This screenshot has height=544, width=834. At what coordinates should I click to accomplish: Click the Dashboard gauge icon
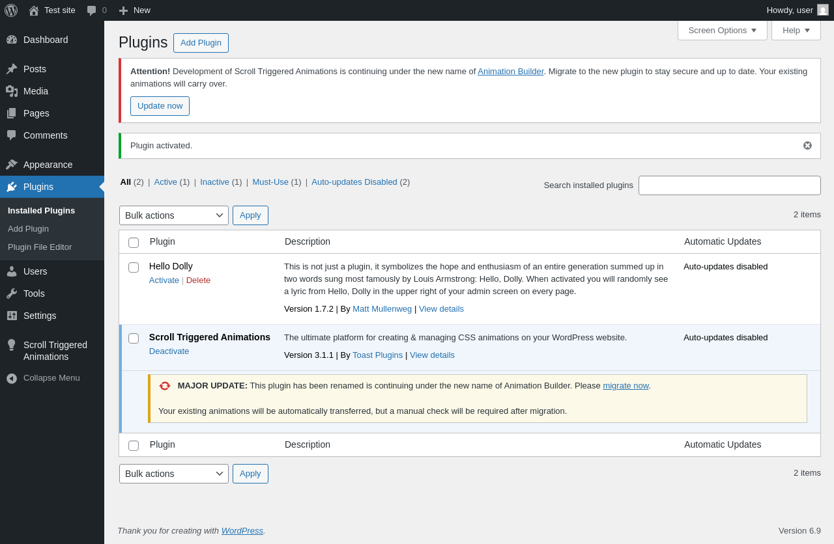(x=12, y=40)
